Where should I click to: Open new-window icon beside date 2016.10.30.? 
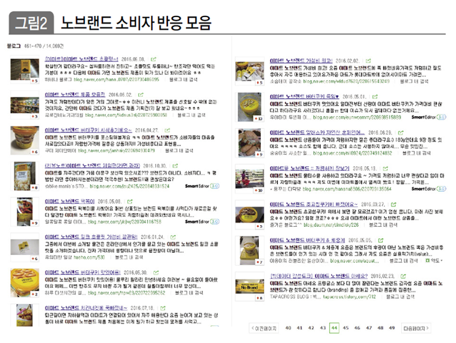[x=175, y=166]
